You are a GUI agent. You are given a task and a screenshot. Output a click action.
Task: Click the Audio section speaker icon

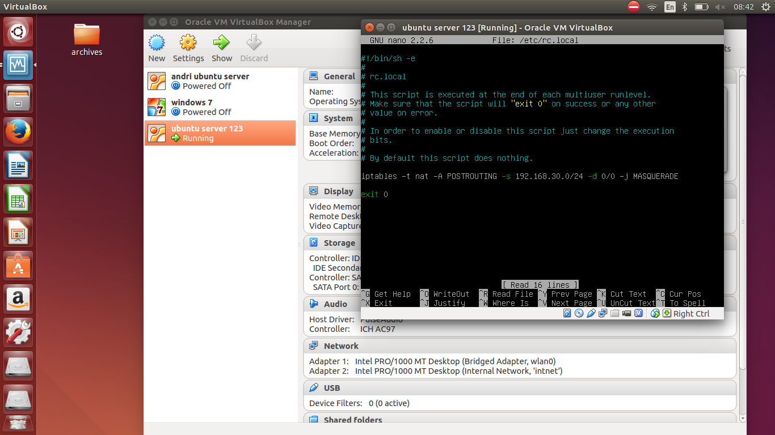pyautogui.click(x=314, y=304)
